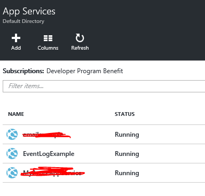Focus the Filter items search box
This screenshot has width=205, height=196.
point(104,86)
